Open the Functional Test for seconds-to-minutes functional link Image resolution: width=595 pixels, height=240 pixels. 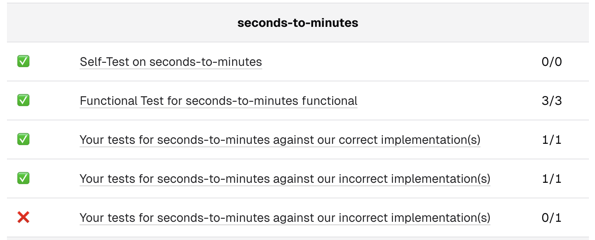coord(218,101)
